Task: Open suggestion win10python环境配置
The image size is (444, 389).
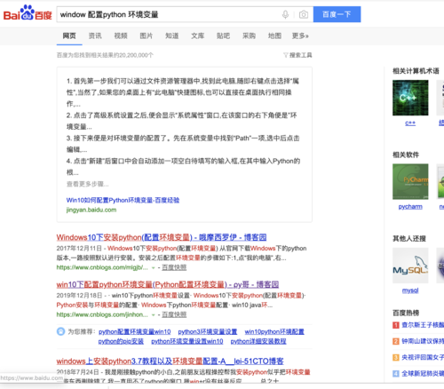Action: tap(274, 331)
